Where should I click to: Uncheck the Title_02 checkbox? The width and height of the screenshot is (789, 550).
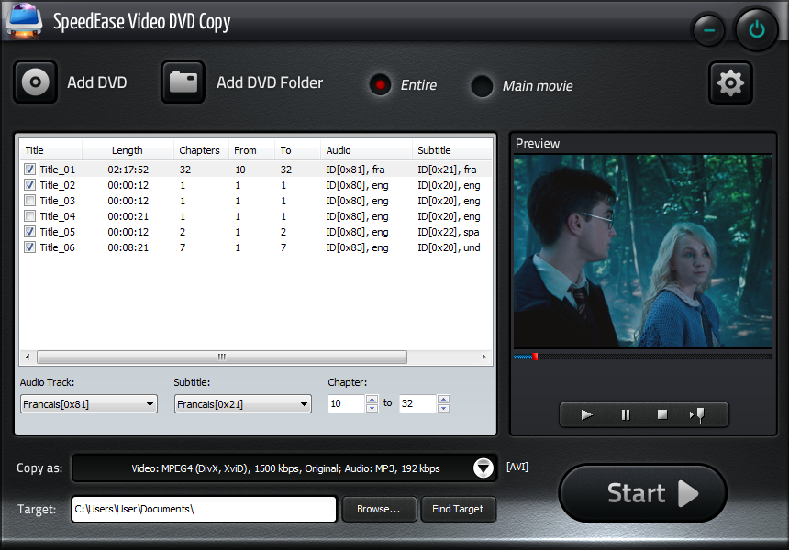30,185
